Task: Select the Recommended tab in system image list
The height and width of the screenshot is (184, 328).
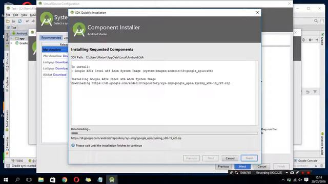Action: (51, 37)
